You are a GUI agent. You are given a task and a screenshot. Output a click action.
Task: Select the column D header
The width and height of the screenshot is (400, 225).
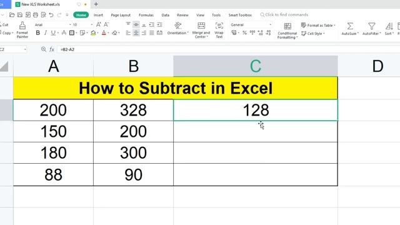[x=369, y=66]
